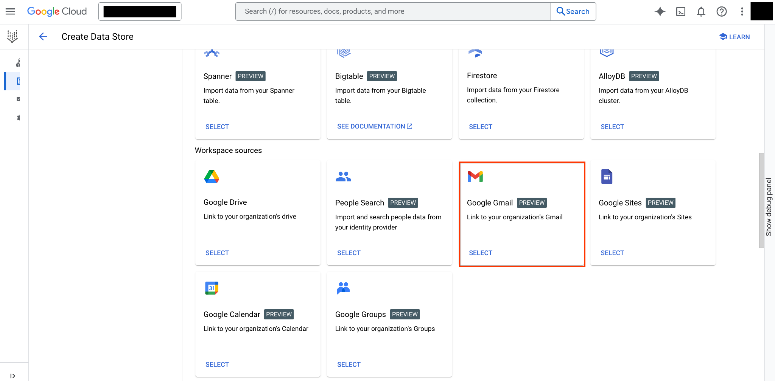Image resolution: width=775 pixels, height=381 pixels.
Task: Click the Agent Builder logo icon
Action: pos(12,36)
